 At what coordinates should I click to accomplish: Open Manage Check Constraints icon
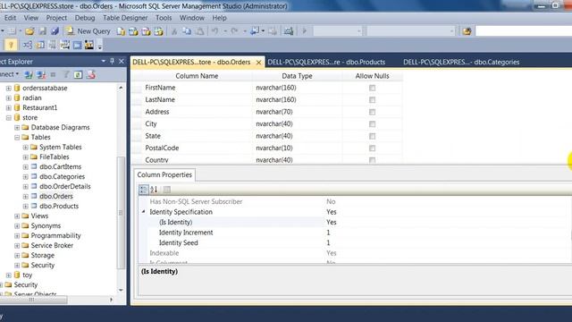click(x=78, y=45)
